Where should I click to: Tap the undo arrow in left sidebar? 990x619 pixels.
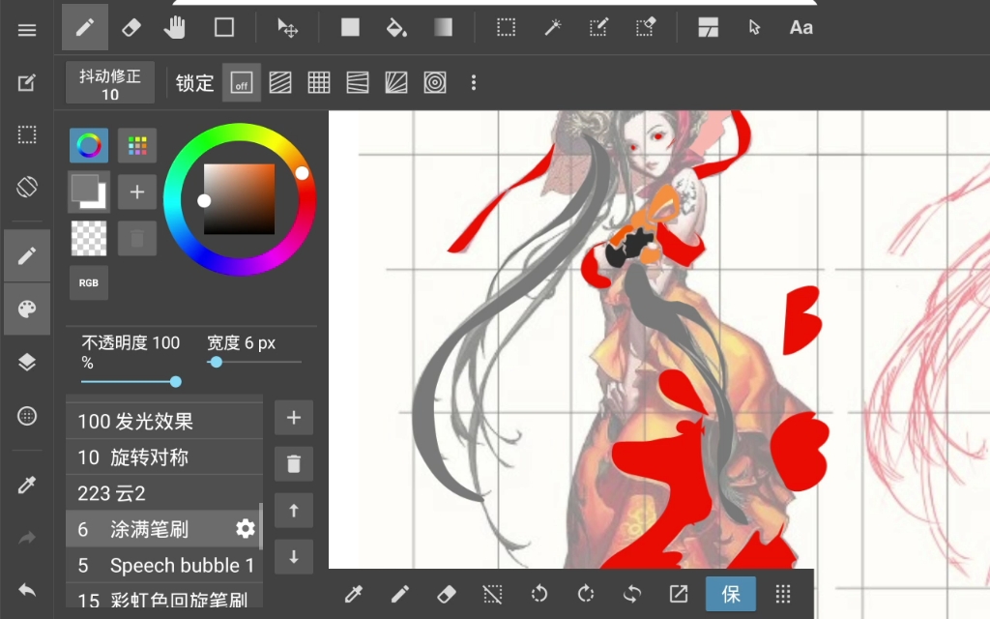tap(26, 591)
